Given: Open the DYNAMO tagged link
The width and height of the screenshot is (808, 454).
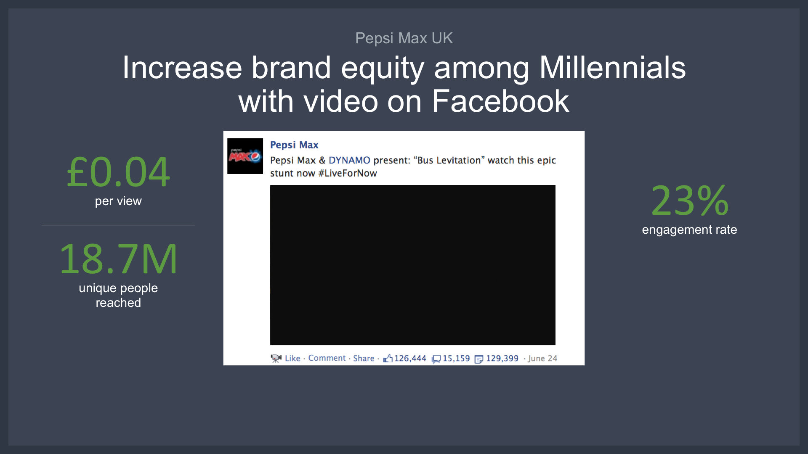Looking at the screenshot, I should click(x=349, y=160).
